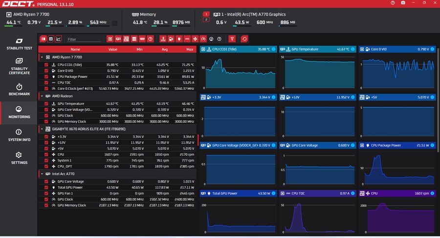Uncheck the CPU TDC row checkbox
Image resolution: width=440 pixels, height=238 pixels.
pos(46,82)
